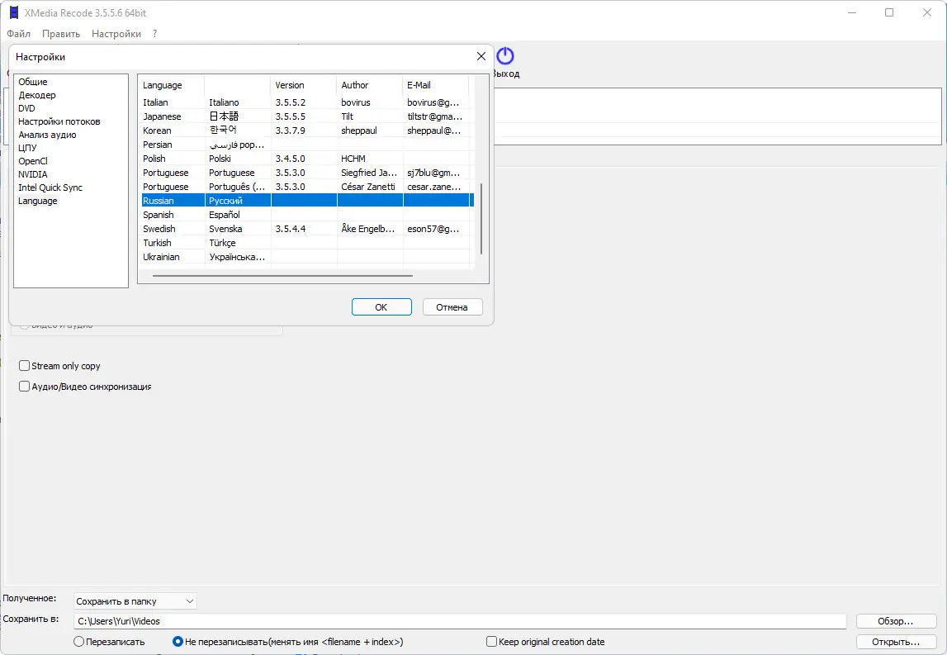Click the XMedia Recode app icon in title bar
The height and width of the screenshot is (655, 947).
14,12
